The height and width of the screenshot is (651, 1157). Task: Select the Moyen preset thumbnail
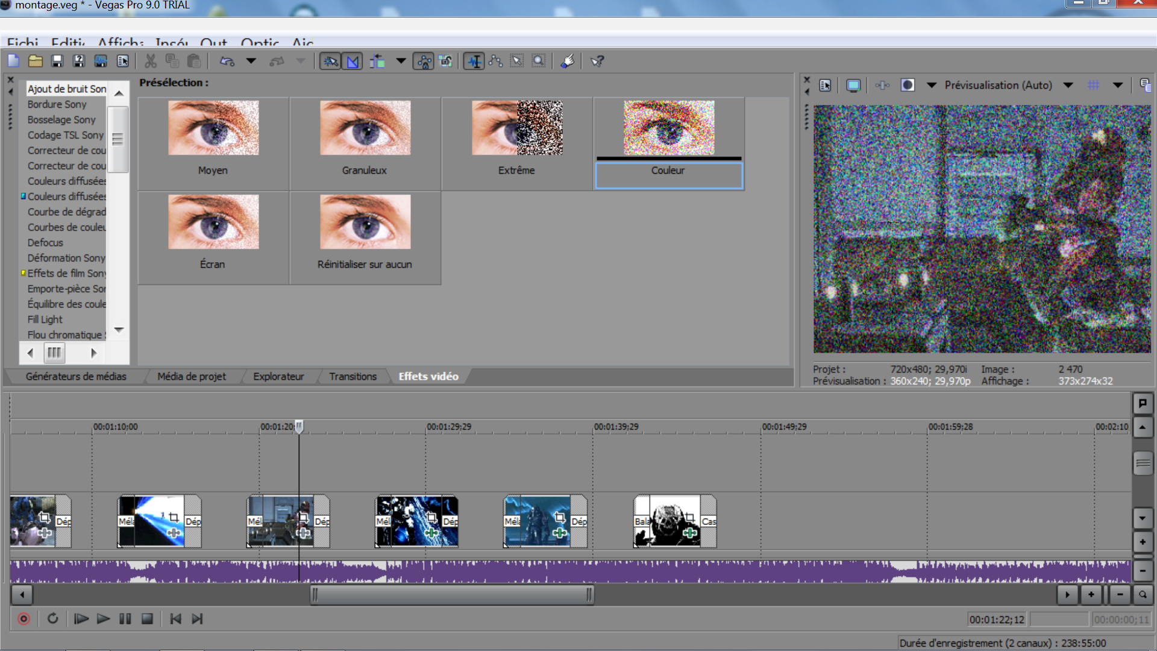tap(213, 128)
